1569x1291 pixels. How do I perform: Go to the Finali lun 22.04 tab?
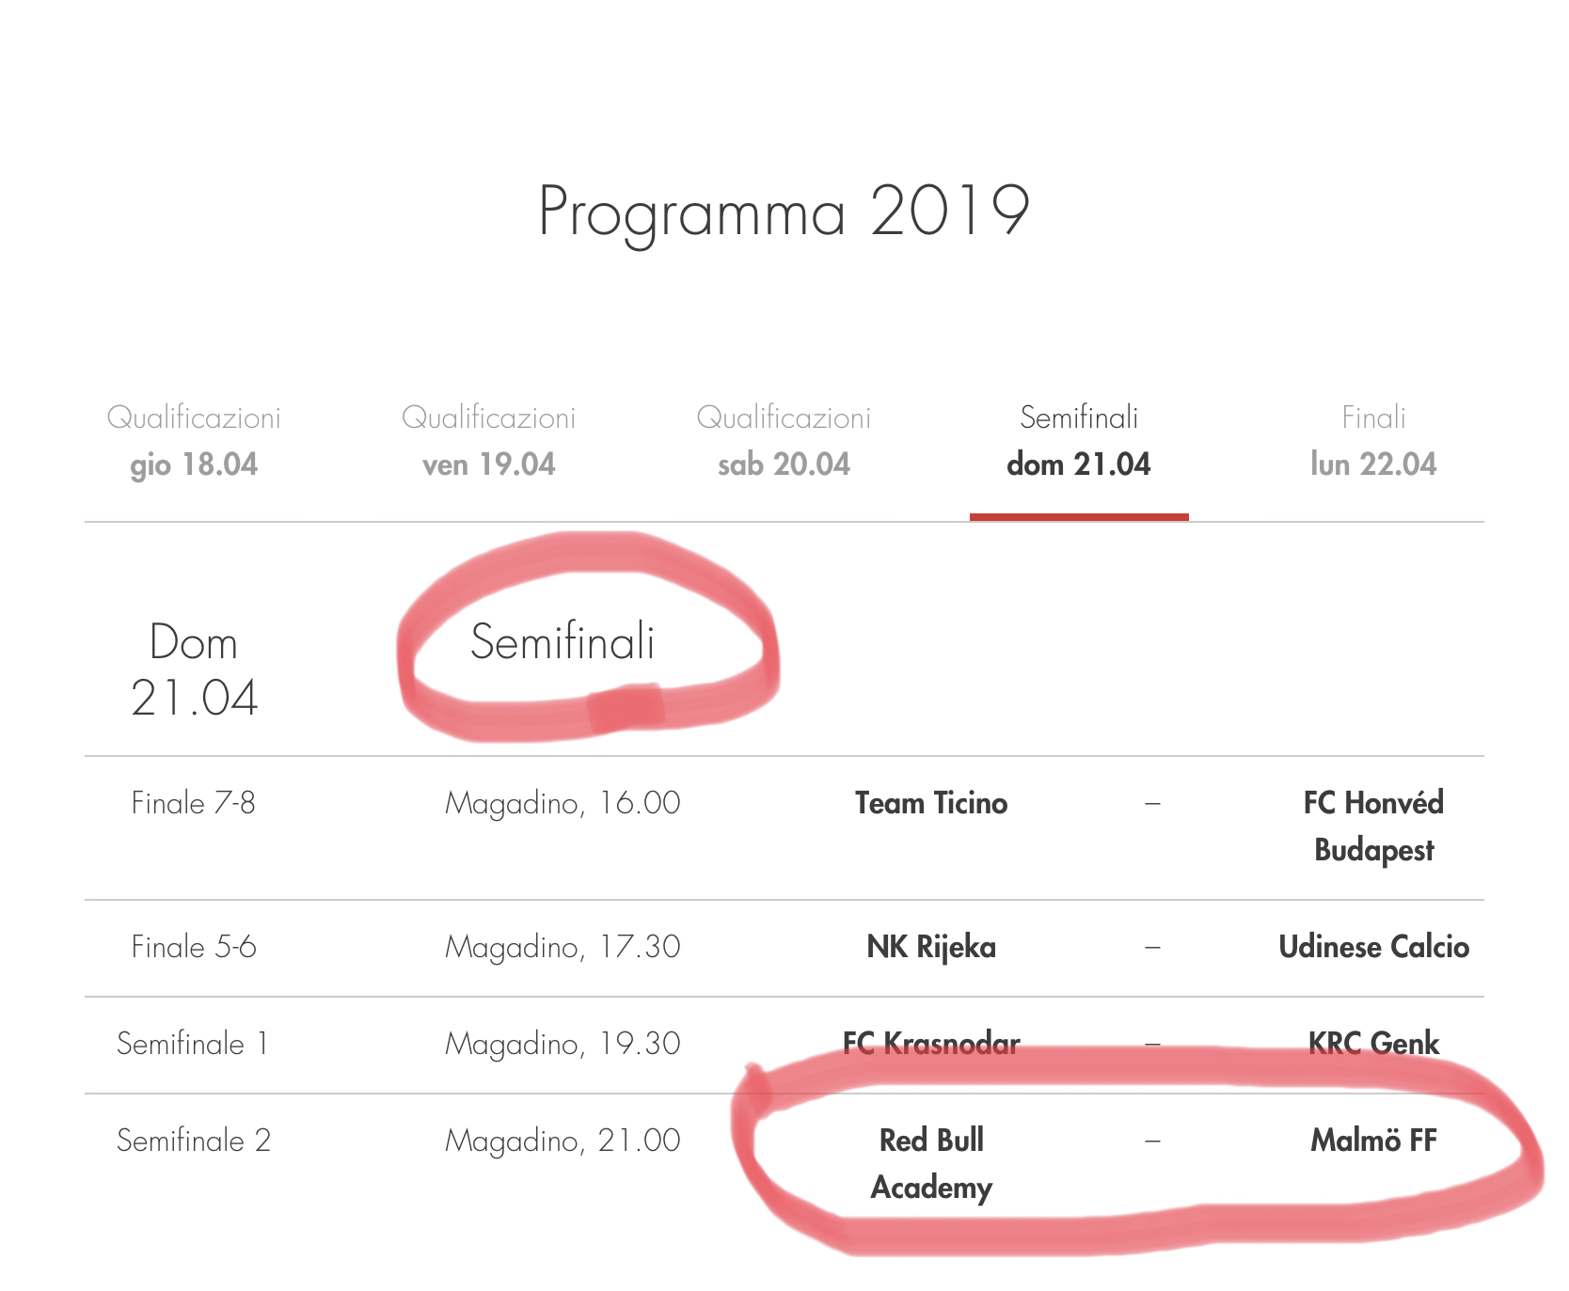tap(1373, 441)
